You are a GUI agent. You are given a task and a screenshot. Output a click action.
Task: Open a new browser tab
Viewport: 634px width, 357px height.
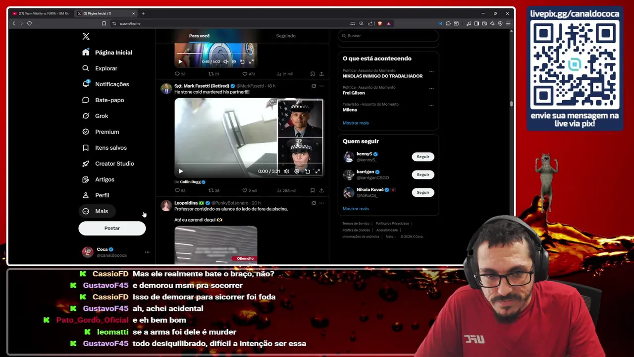(x=143, y=13)
